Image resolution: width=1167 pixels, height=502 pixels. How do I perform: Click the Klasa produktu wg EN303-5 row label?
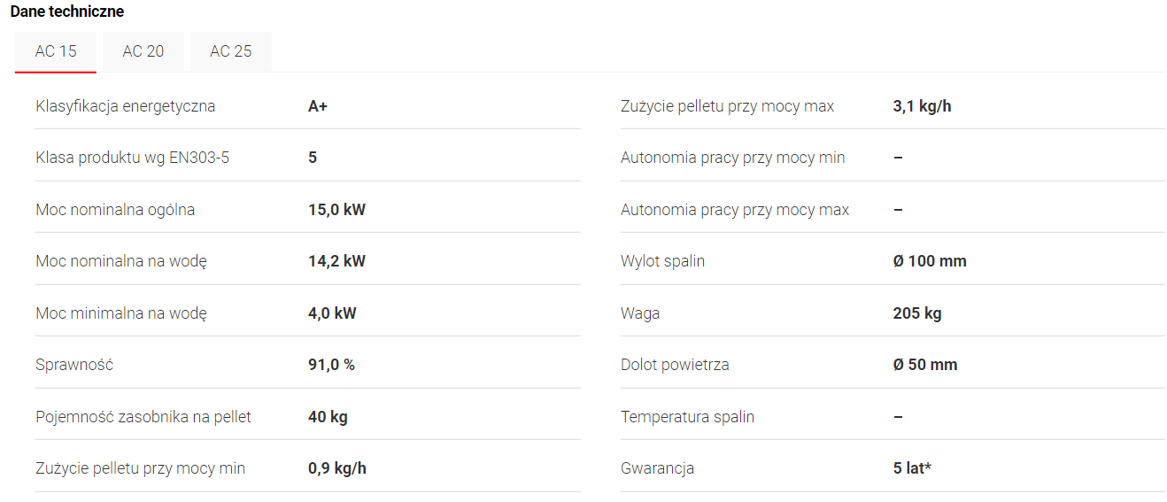click(133, 158)
